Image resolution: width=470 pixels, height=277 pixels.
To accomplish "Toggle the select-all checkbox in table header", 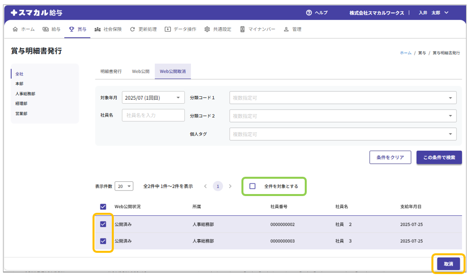I will 103,206.
